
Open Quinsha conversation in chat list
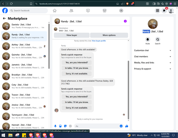(x=24, y=56)
